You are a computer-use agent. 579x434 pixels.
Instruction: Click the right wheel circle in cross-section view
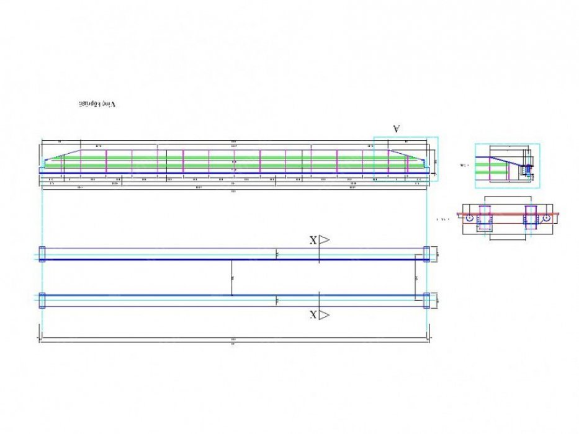tap(547, 218)
